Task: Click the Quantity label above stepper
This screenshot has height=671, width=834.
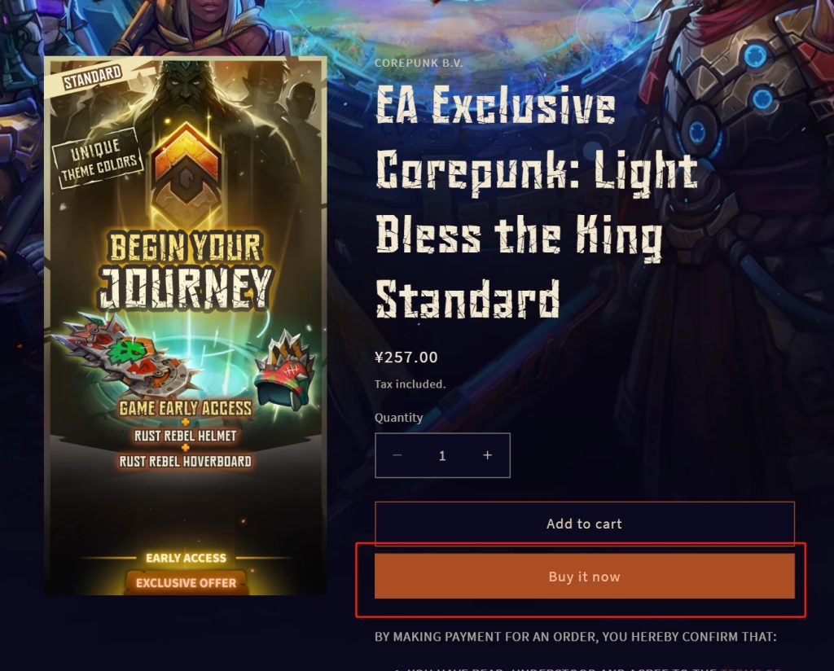Action: point(399,418)
